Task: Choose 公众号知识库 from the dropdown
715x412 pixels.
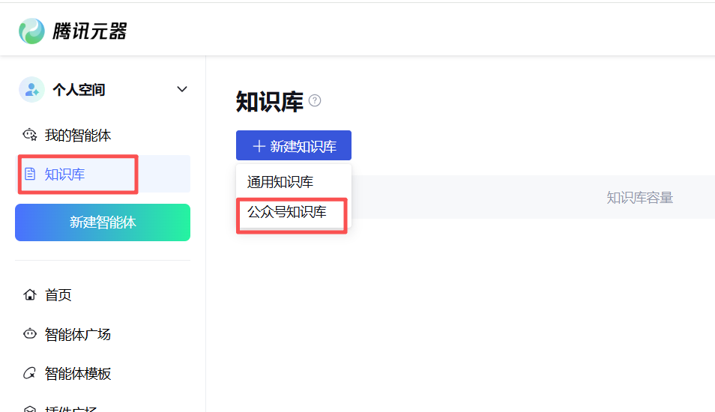Action: pos(287,212)
